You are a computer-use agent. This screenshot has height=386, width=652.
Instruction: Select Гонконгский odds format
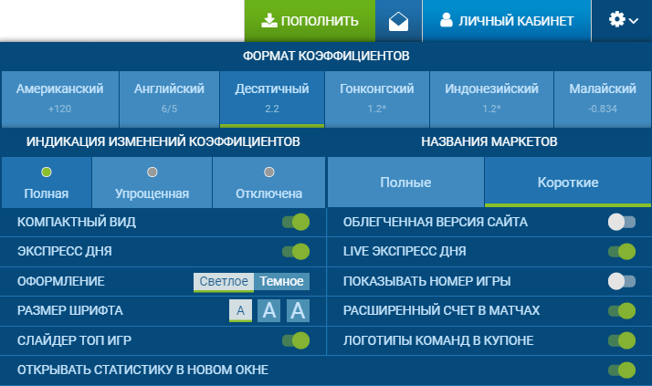click(x=377, y=99)
